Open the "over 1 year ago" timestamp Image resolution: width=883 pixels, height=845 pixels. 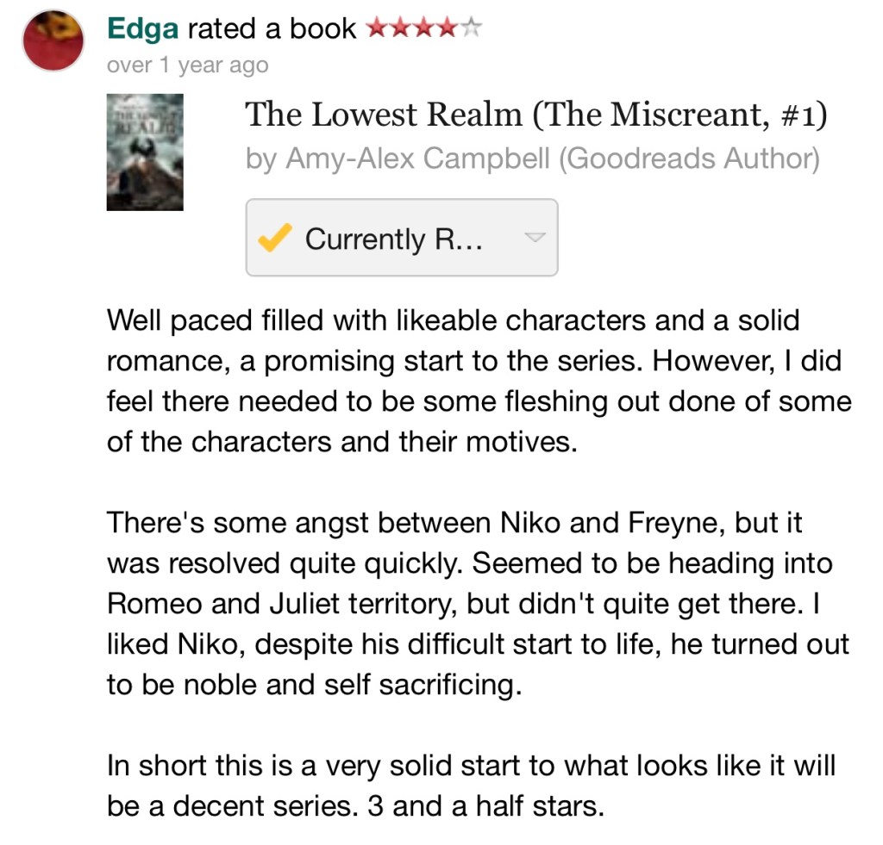pos(186,65)
